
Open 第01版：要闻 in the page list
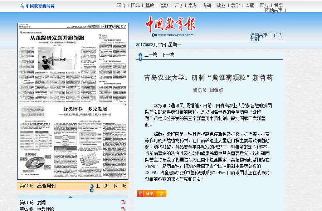[33, 202]
